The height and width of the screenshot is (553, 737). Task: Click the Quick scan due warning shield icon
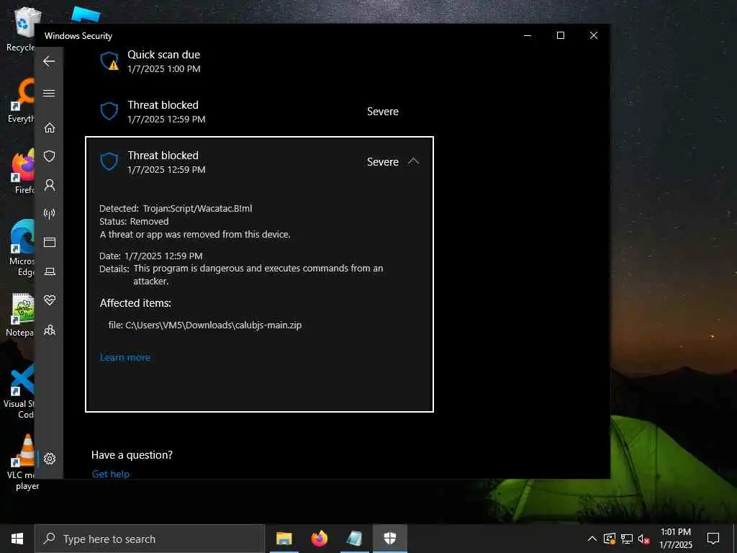[109, 61]
